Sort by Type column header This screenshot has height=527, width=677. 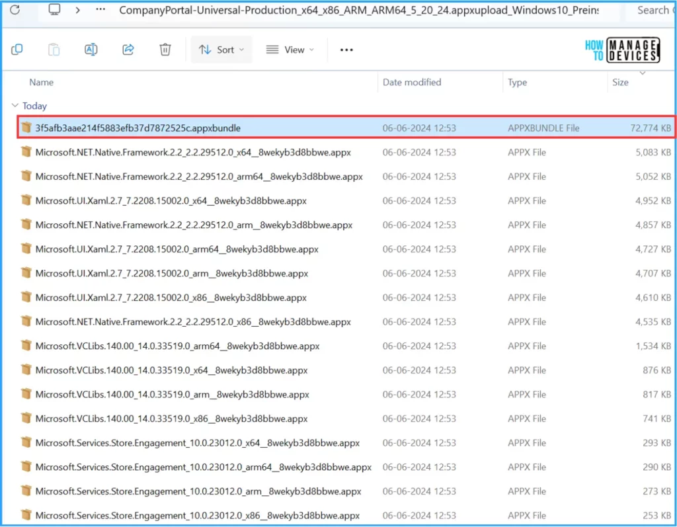(x=517, y=82)
